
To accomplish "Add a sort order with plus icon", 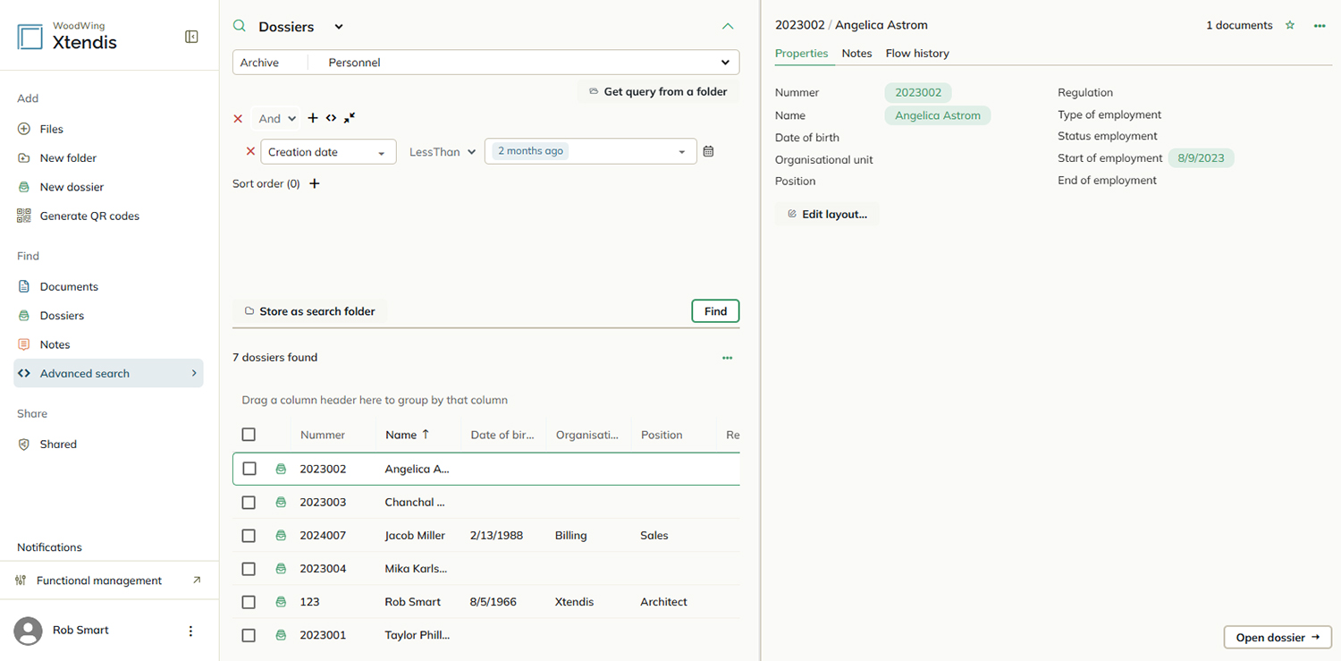I will pyautogui.click(x=314, y=183).
